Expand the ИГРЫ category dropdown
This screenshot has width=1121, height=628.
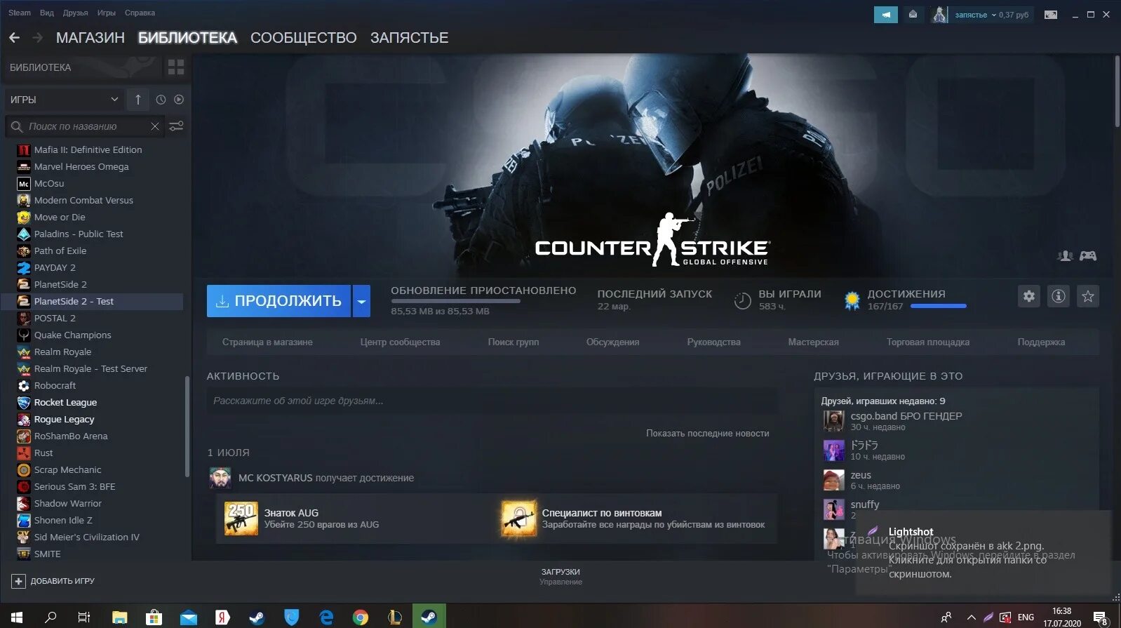(65, 100)
